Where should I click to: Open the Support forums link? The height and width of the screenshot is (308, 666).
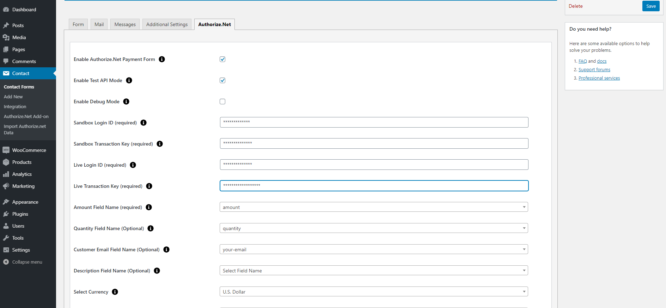tap(594, 70)
